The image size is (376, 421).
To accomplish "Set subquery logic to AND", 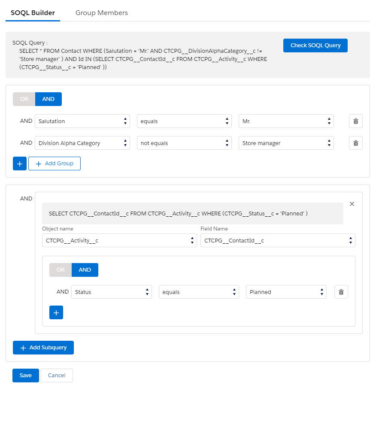I will click(x=85, y=270).
